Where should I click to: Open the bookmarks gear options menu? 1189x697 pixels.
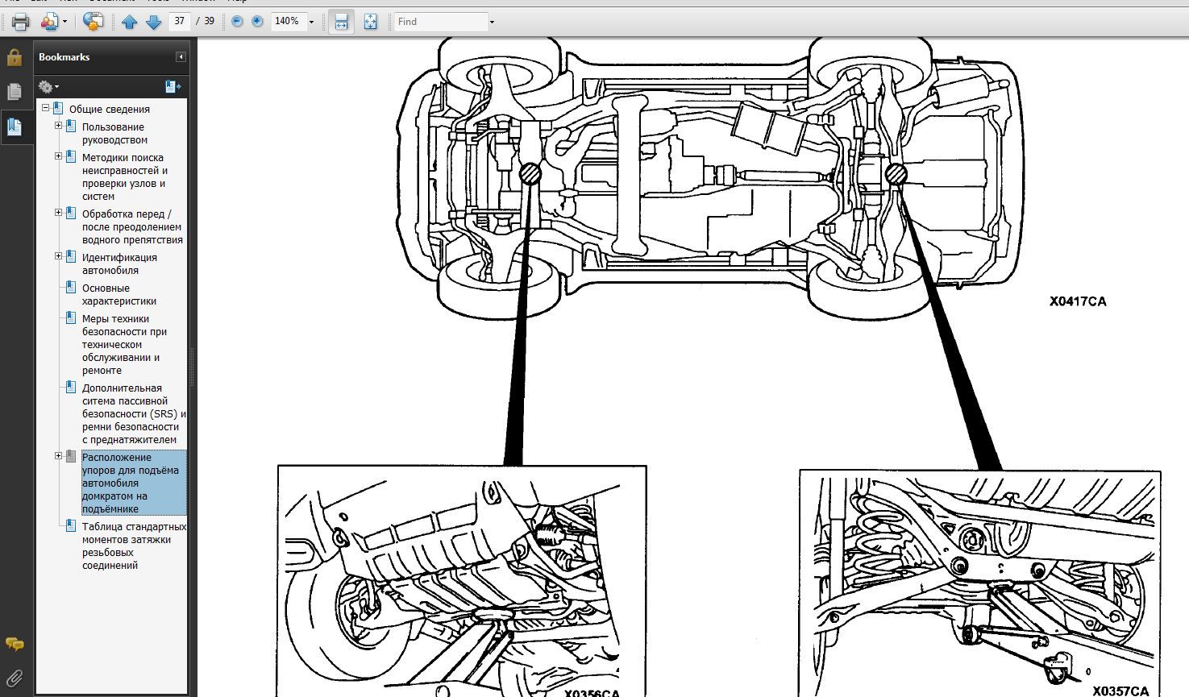click(48, 86)
